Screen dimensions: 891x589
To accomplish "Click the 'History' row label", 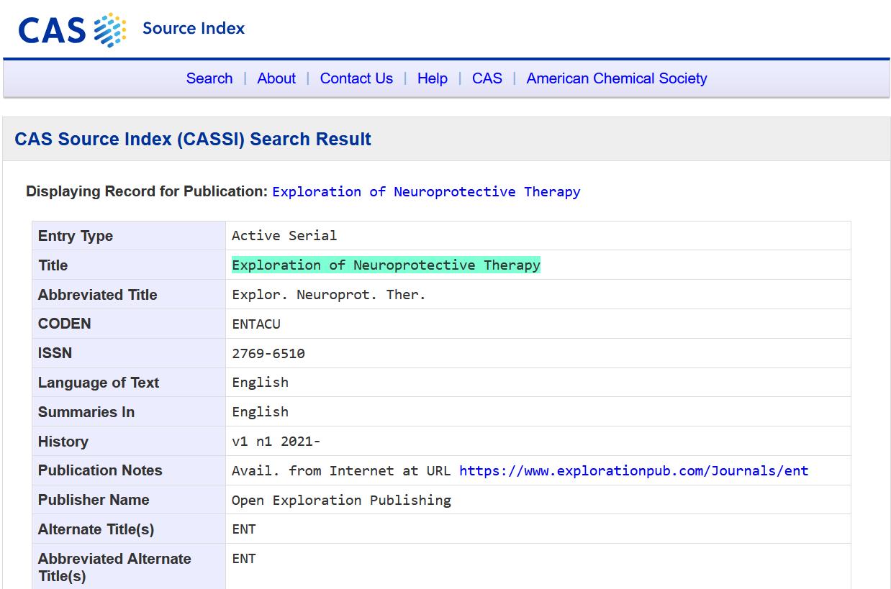I will [63, 442].
